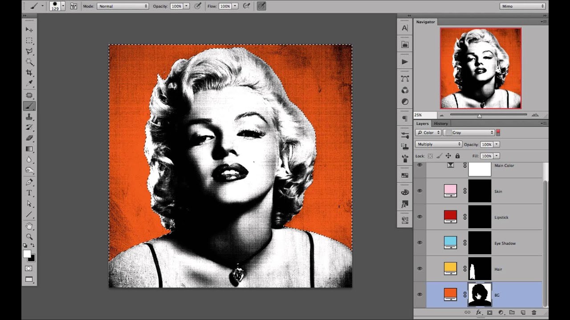This screenshot has width=570, height=320.
Task: Open the Multiply blend mode dropdown
Action: tap(439, 144)
